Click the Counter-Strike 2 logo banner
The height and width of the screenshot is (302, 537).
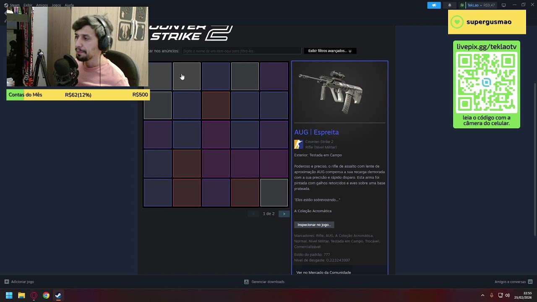click(x=191, y=33)
